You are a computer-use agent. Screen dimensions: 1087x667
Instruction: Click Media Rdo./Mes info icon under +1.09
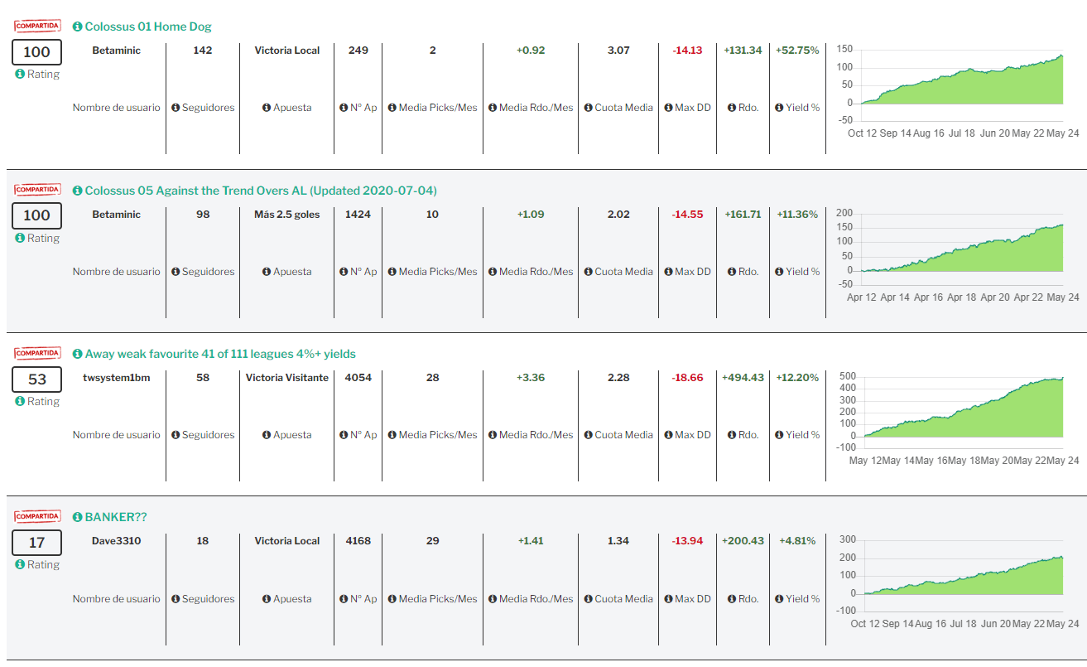pos(493,272)
